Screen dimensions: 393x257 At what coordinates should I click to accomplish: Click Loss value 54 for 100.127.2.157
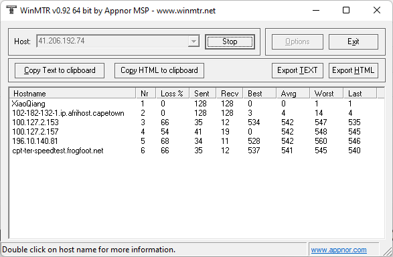pyautogui.click(x=165, y=132)
